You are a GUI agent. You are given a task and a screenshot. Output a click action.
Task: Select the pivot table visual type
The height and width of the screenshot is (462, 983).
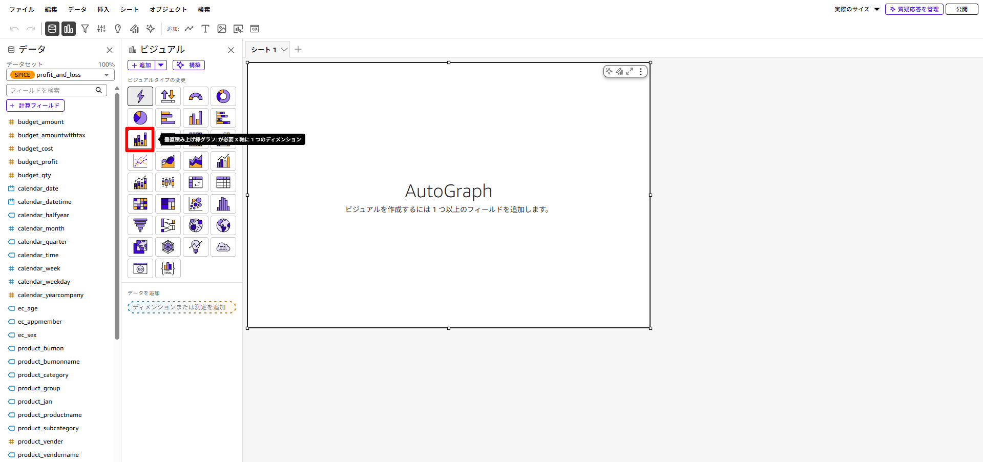(196, 182)
